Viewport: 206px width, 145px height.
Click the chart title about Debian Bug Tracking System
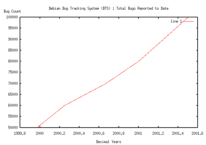[x=108, y=8]
